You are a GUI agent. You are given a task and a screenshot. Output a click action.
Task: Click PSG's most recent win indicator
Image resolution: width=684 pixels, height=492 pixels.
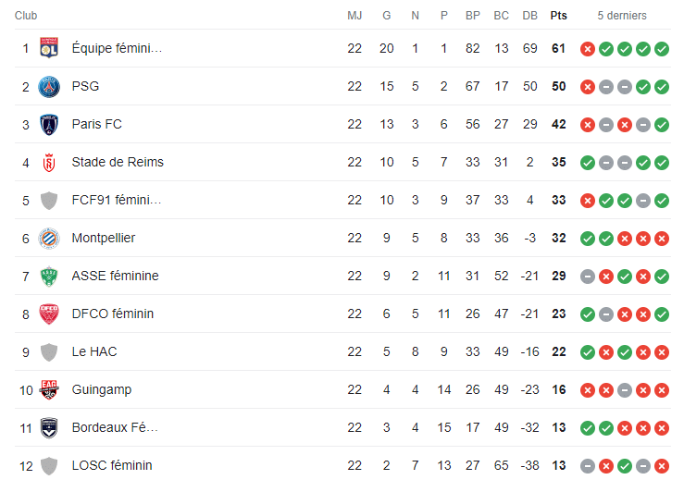[662, 86]
